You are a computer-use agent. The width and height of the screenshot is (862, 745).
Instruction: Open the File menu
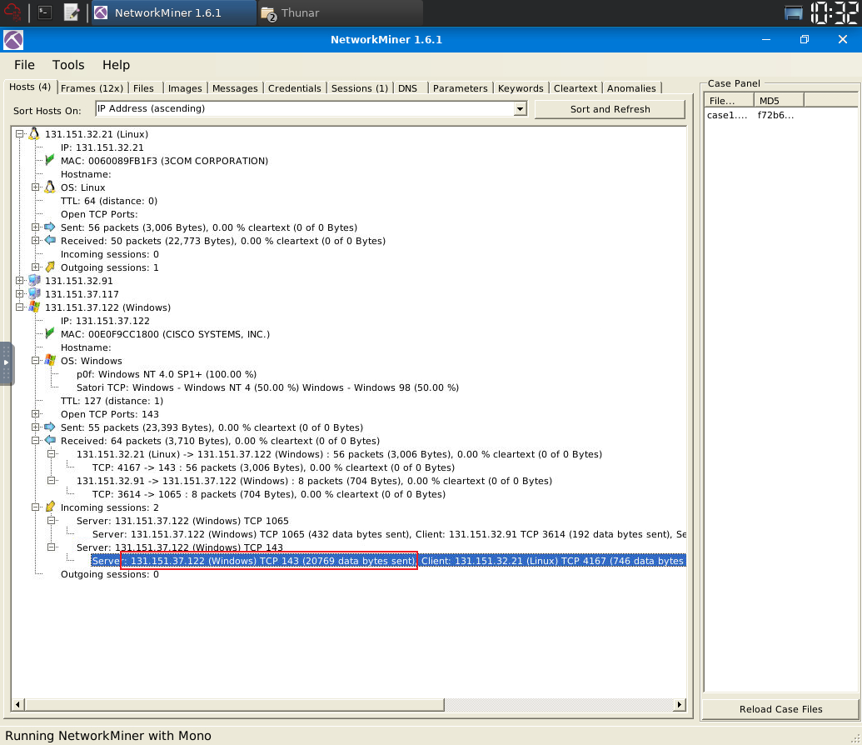24,65
